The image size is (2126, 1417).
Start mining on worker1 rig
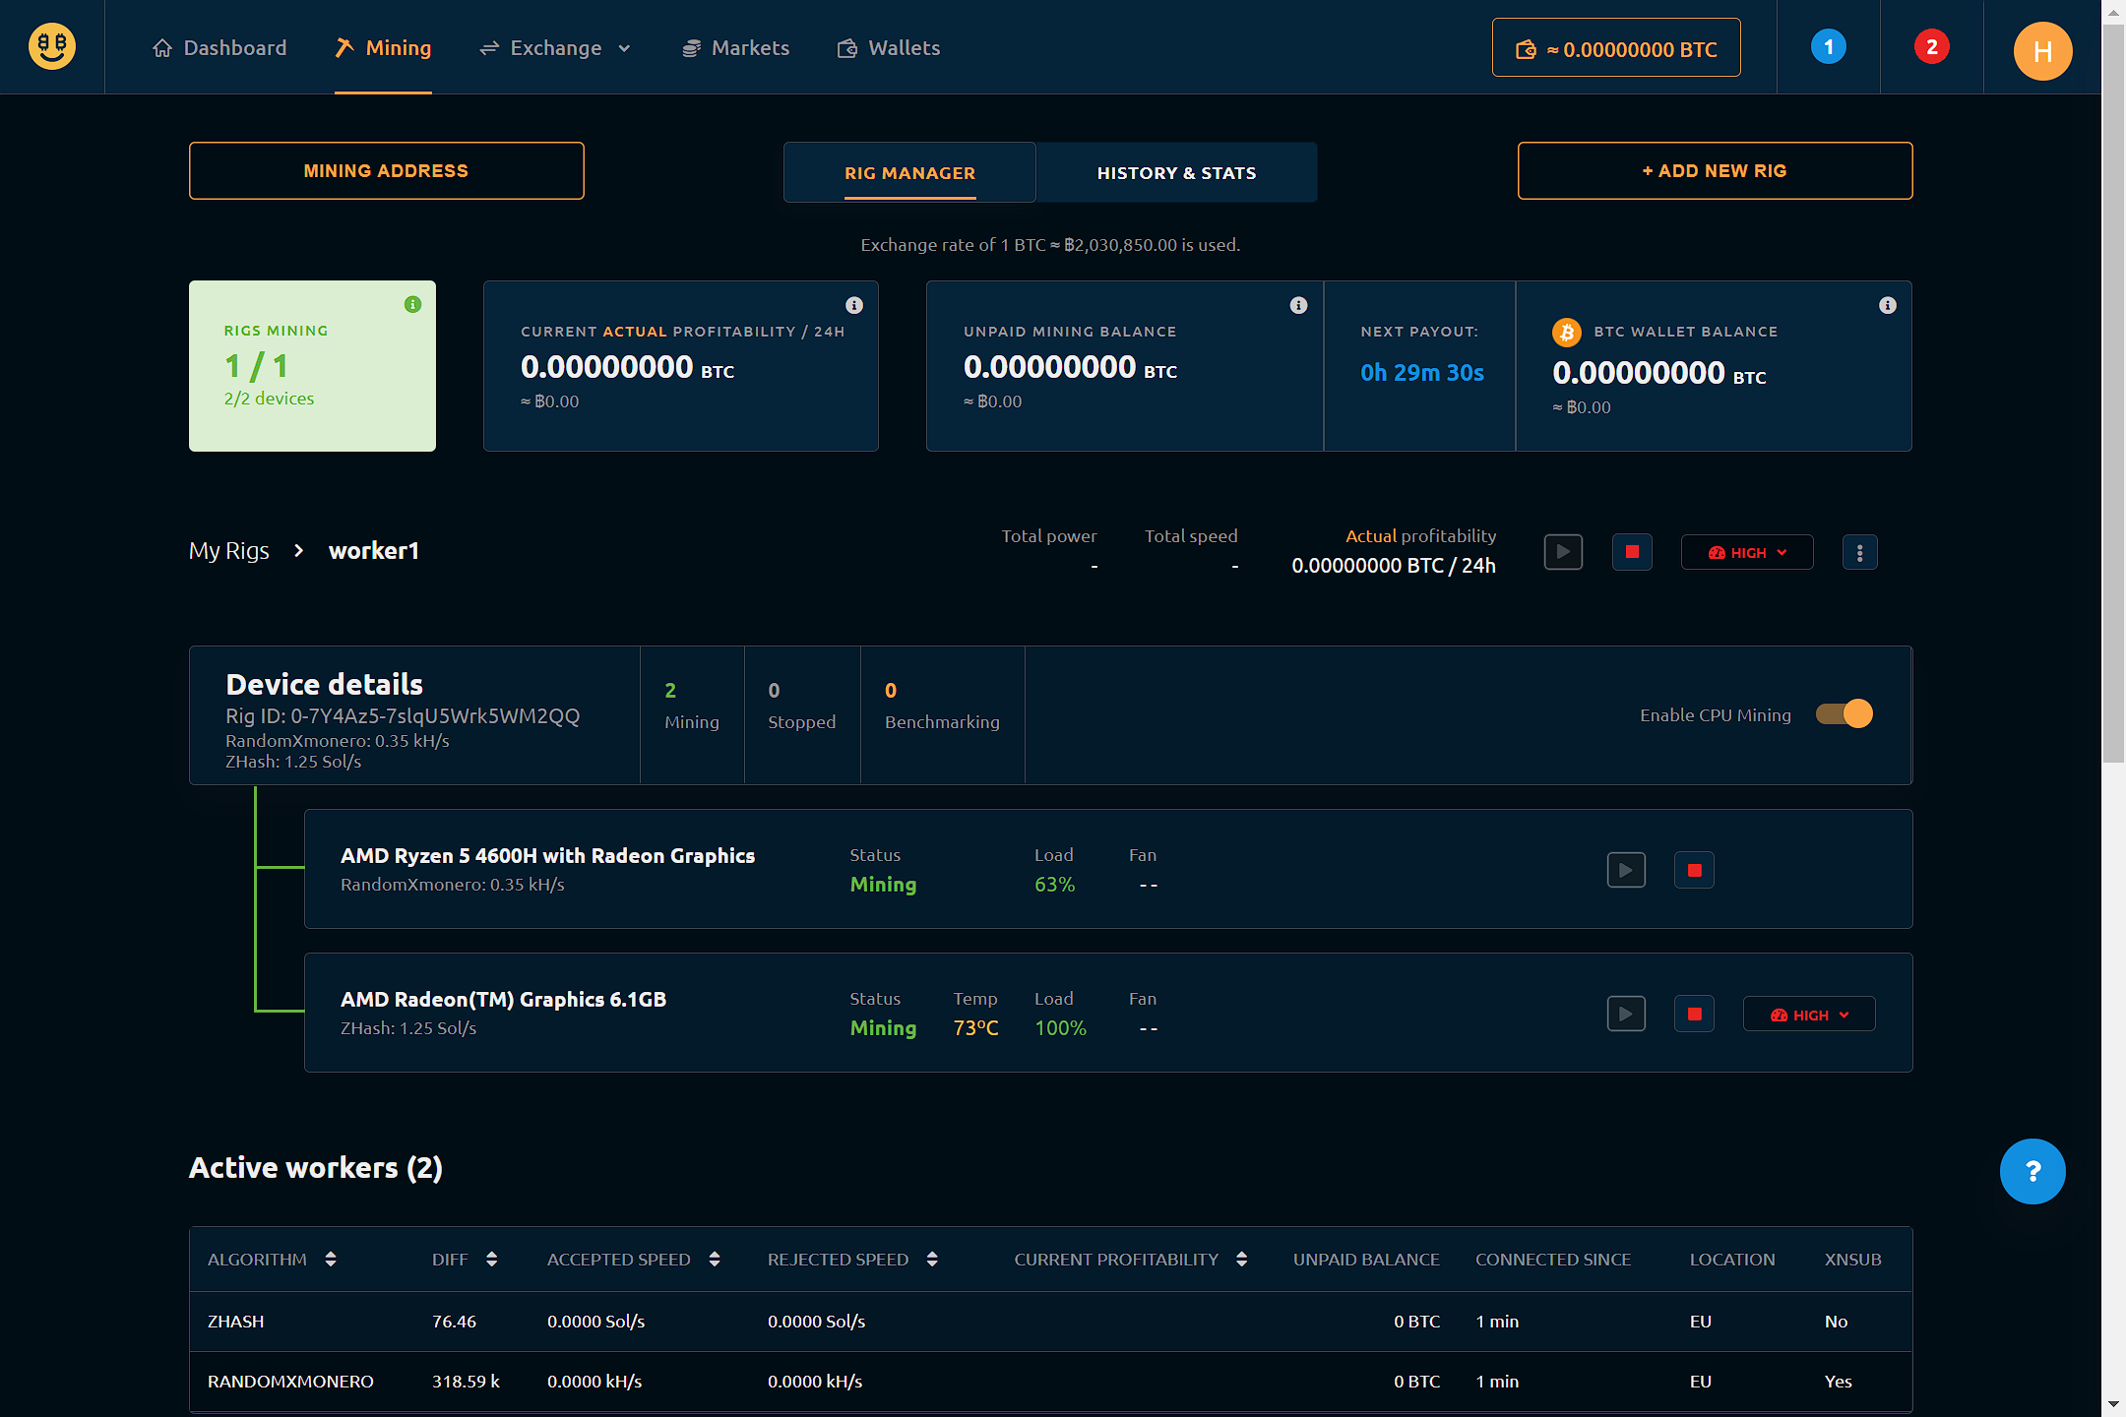click(1563, 552)
